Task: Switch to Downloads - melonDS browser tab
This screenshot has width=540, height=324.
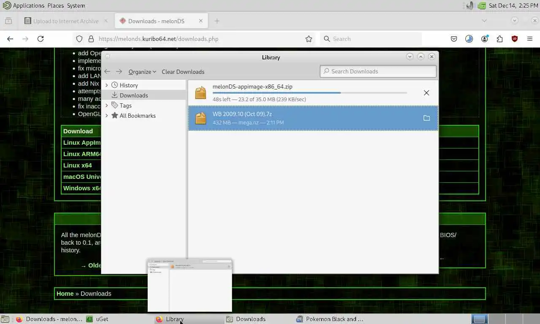Action: [x=160, y=21]
